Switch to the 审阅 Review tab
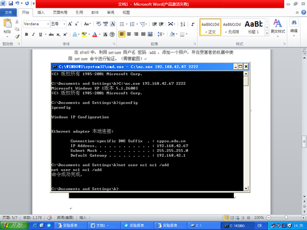Image resolution: width=307 pixels, height=230 pixels. click(x=111, y=13)
